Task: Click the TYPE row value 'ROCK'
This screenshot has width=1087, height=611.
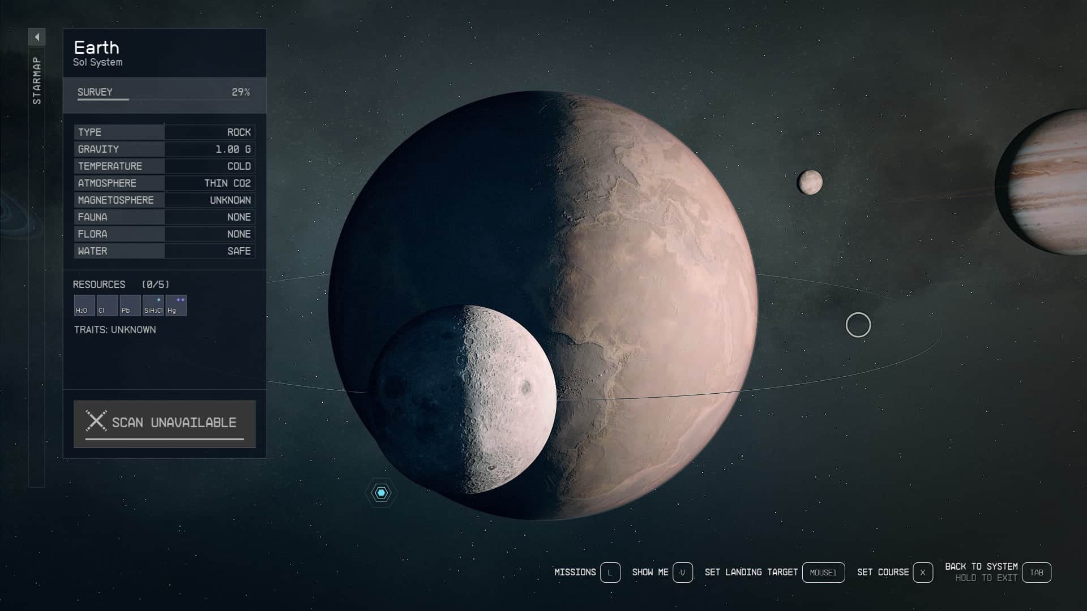Action: click(239, 132)
